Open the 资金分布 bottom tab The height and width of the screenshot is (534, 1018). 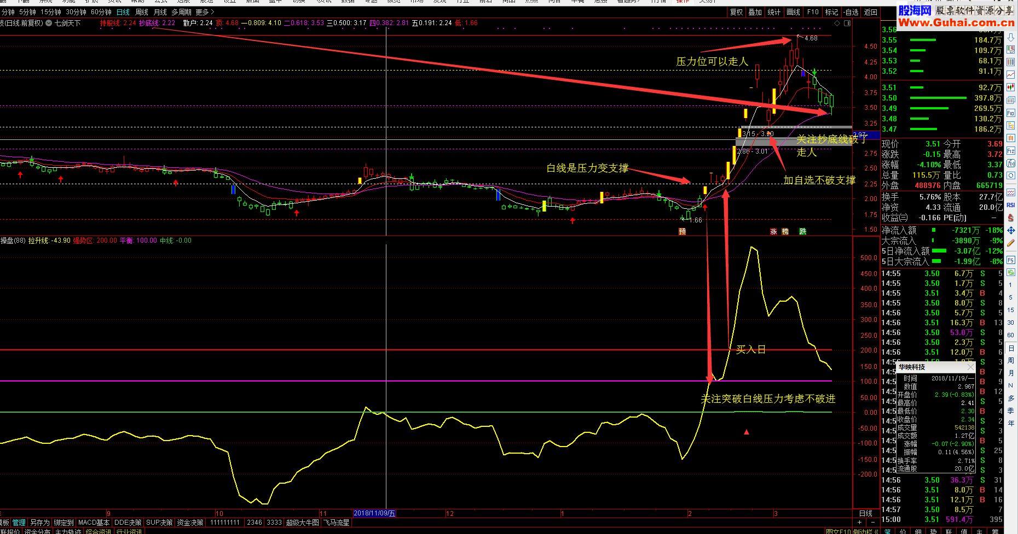coord(38,531)
